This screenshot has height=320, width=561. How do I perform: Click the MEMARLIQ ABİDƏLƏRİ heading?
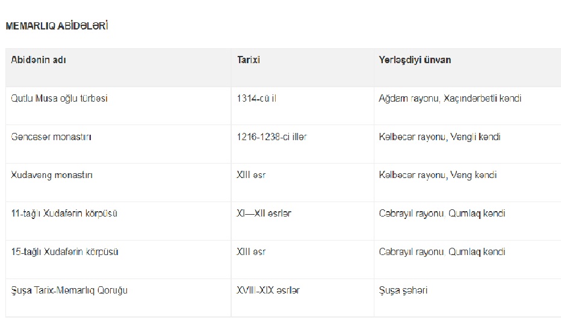[57, 26]
